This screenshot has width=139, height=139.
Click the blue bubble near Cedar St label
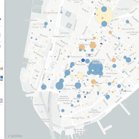[114, 66]
